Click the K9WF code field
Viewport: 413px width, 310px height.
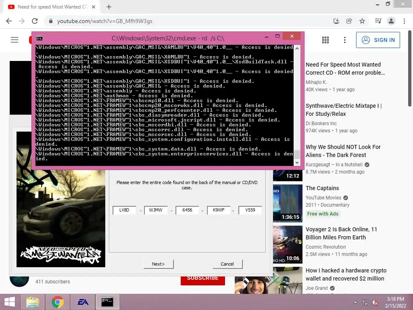(219, 210)
